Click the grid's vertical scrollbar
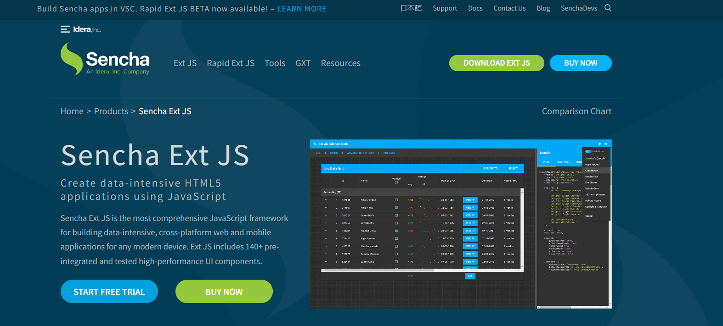This screenshot has width=723, height=326. click(x=522, y=228)
